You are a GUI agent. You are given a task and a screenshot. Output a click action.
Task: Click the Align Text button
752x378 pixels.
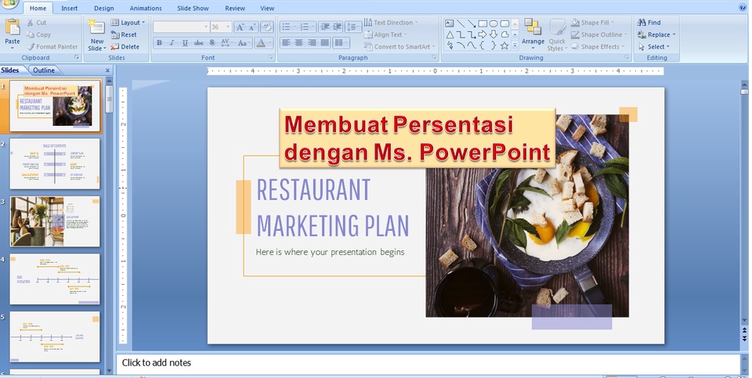point(385,34)
